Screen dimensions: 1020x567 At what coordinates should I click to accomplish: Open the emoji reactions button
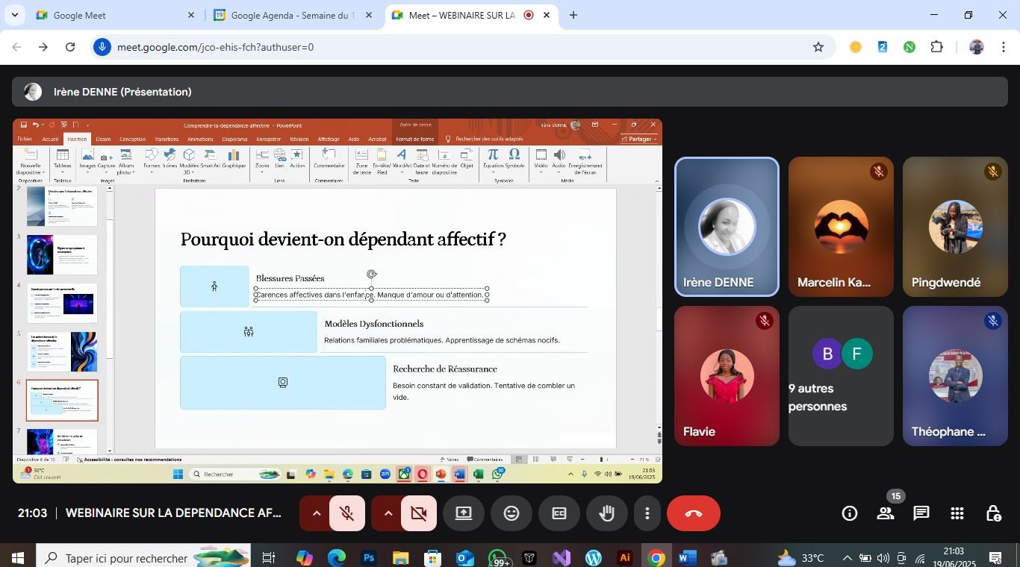[511, 513]
